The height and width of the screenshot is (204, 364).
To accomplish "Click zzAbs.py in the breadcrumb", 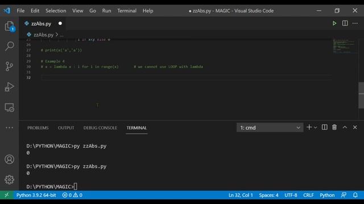I will click(x=43, y=35).
